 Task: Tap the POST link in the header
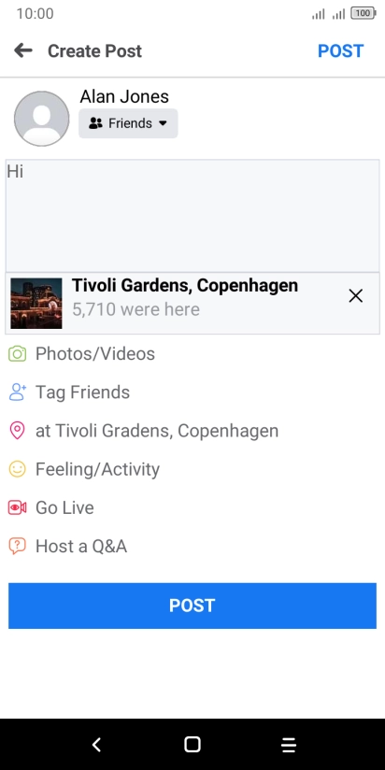click(x=340, y=51)
